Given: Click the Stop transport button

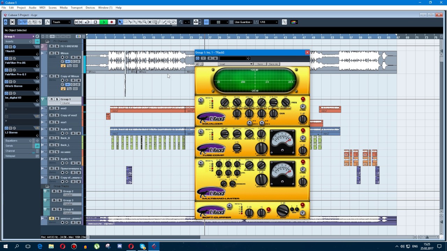Looking at the screenshot, I should tap(95, 22).
